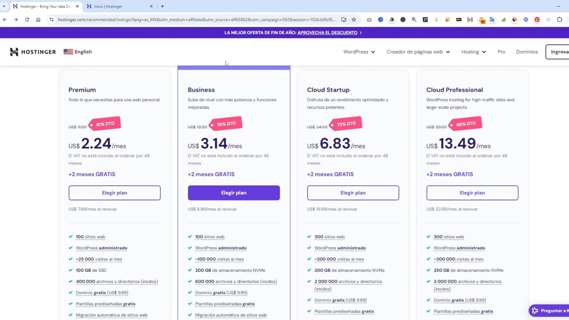Viewport: 569px width, 320px height.
Task: Reload the current page
Action: (x=27, y=20)
